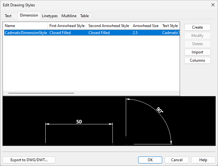Screen dimensions: 218x166
Task: Select the Dimension tab
Action: 29,15
